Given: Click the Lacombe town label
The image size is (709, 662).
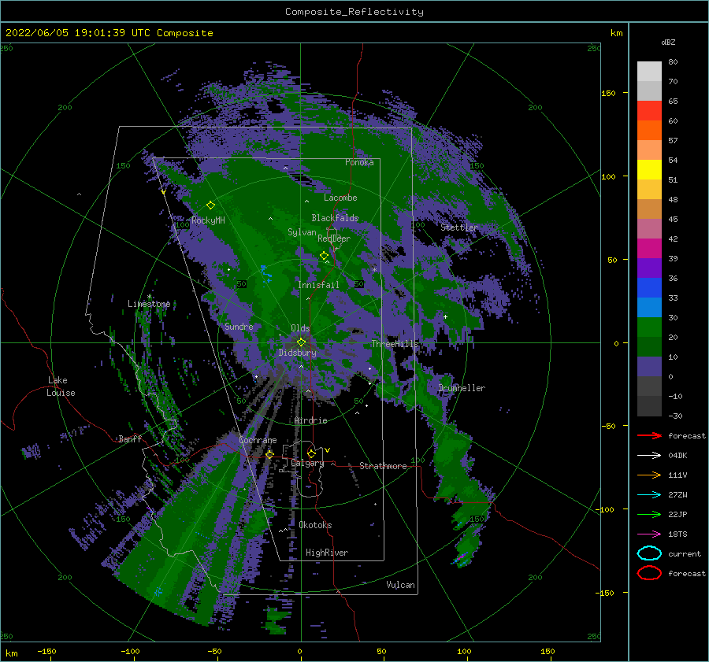Looking at the screenshot, I should pyautogui.click(x=340, y=198).
